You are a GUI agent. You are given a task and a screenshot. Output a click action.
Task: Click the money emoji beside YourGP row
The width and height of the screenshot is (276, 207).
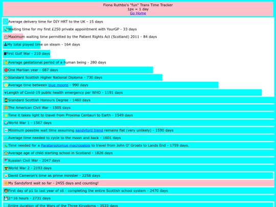[6, 29]
